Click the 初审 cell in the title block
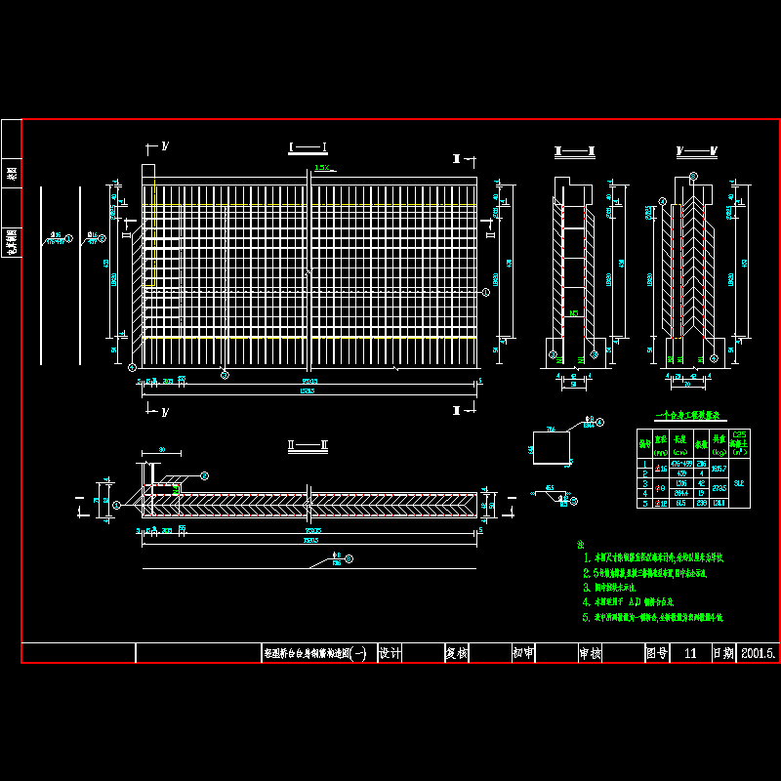 523,653
